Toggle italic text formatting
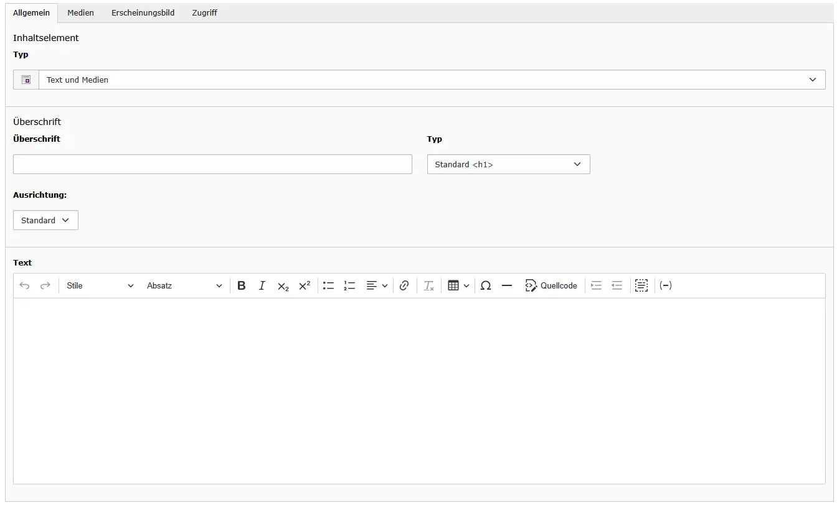The width and height of the screenshot is (837, 508). [262, 286]
